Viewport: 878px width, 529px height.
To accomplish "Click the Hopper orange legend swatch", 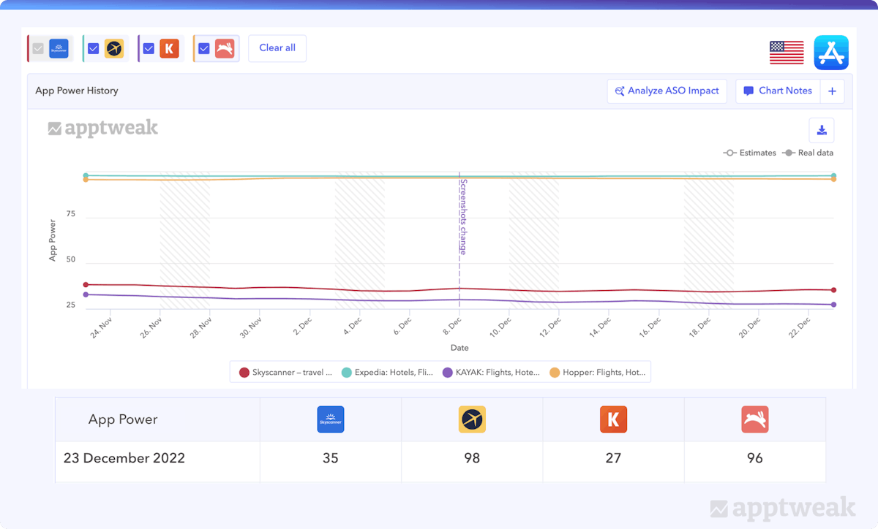I will click(x=555, y=373).
